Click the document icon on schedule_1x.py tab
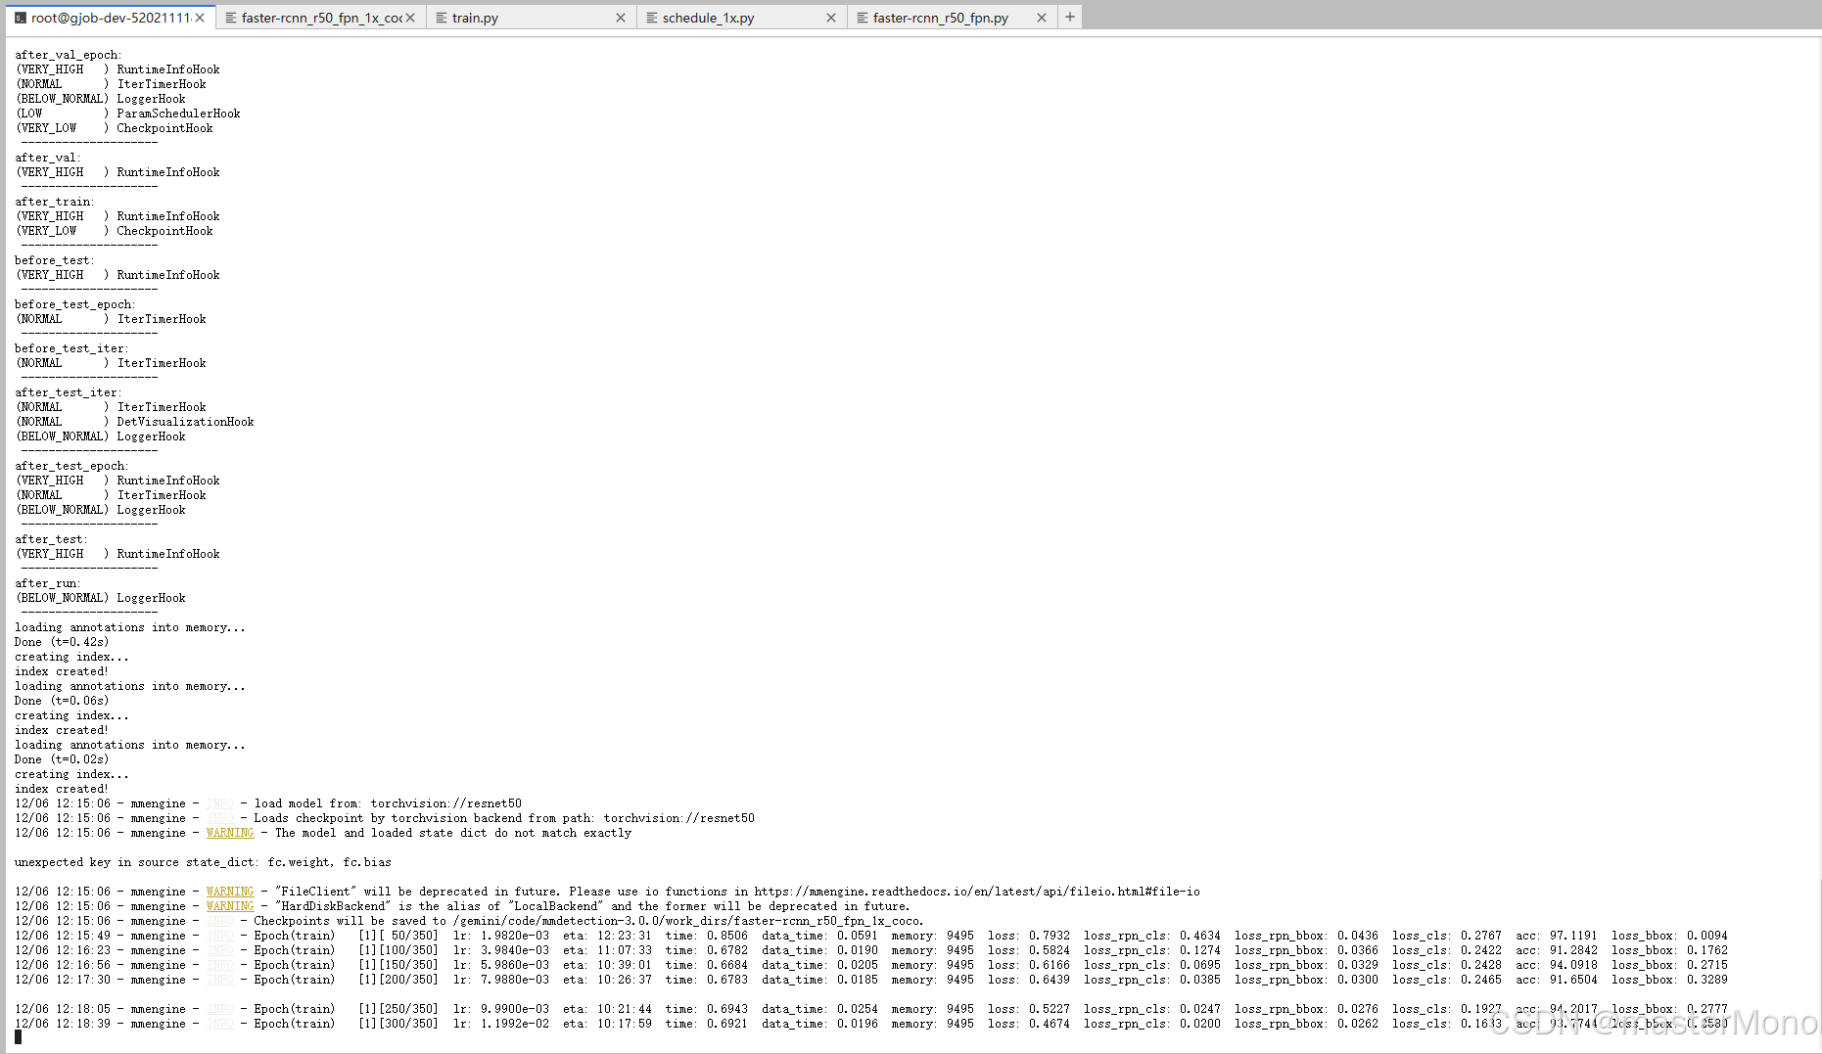Screen dimensions: 1822x1054 coord(649,17)
